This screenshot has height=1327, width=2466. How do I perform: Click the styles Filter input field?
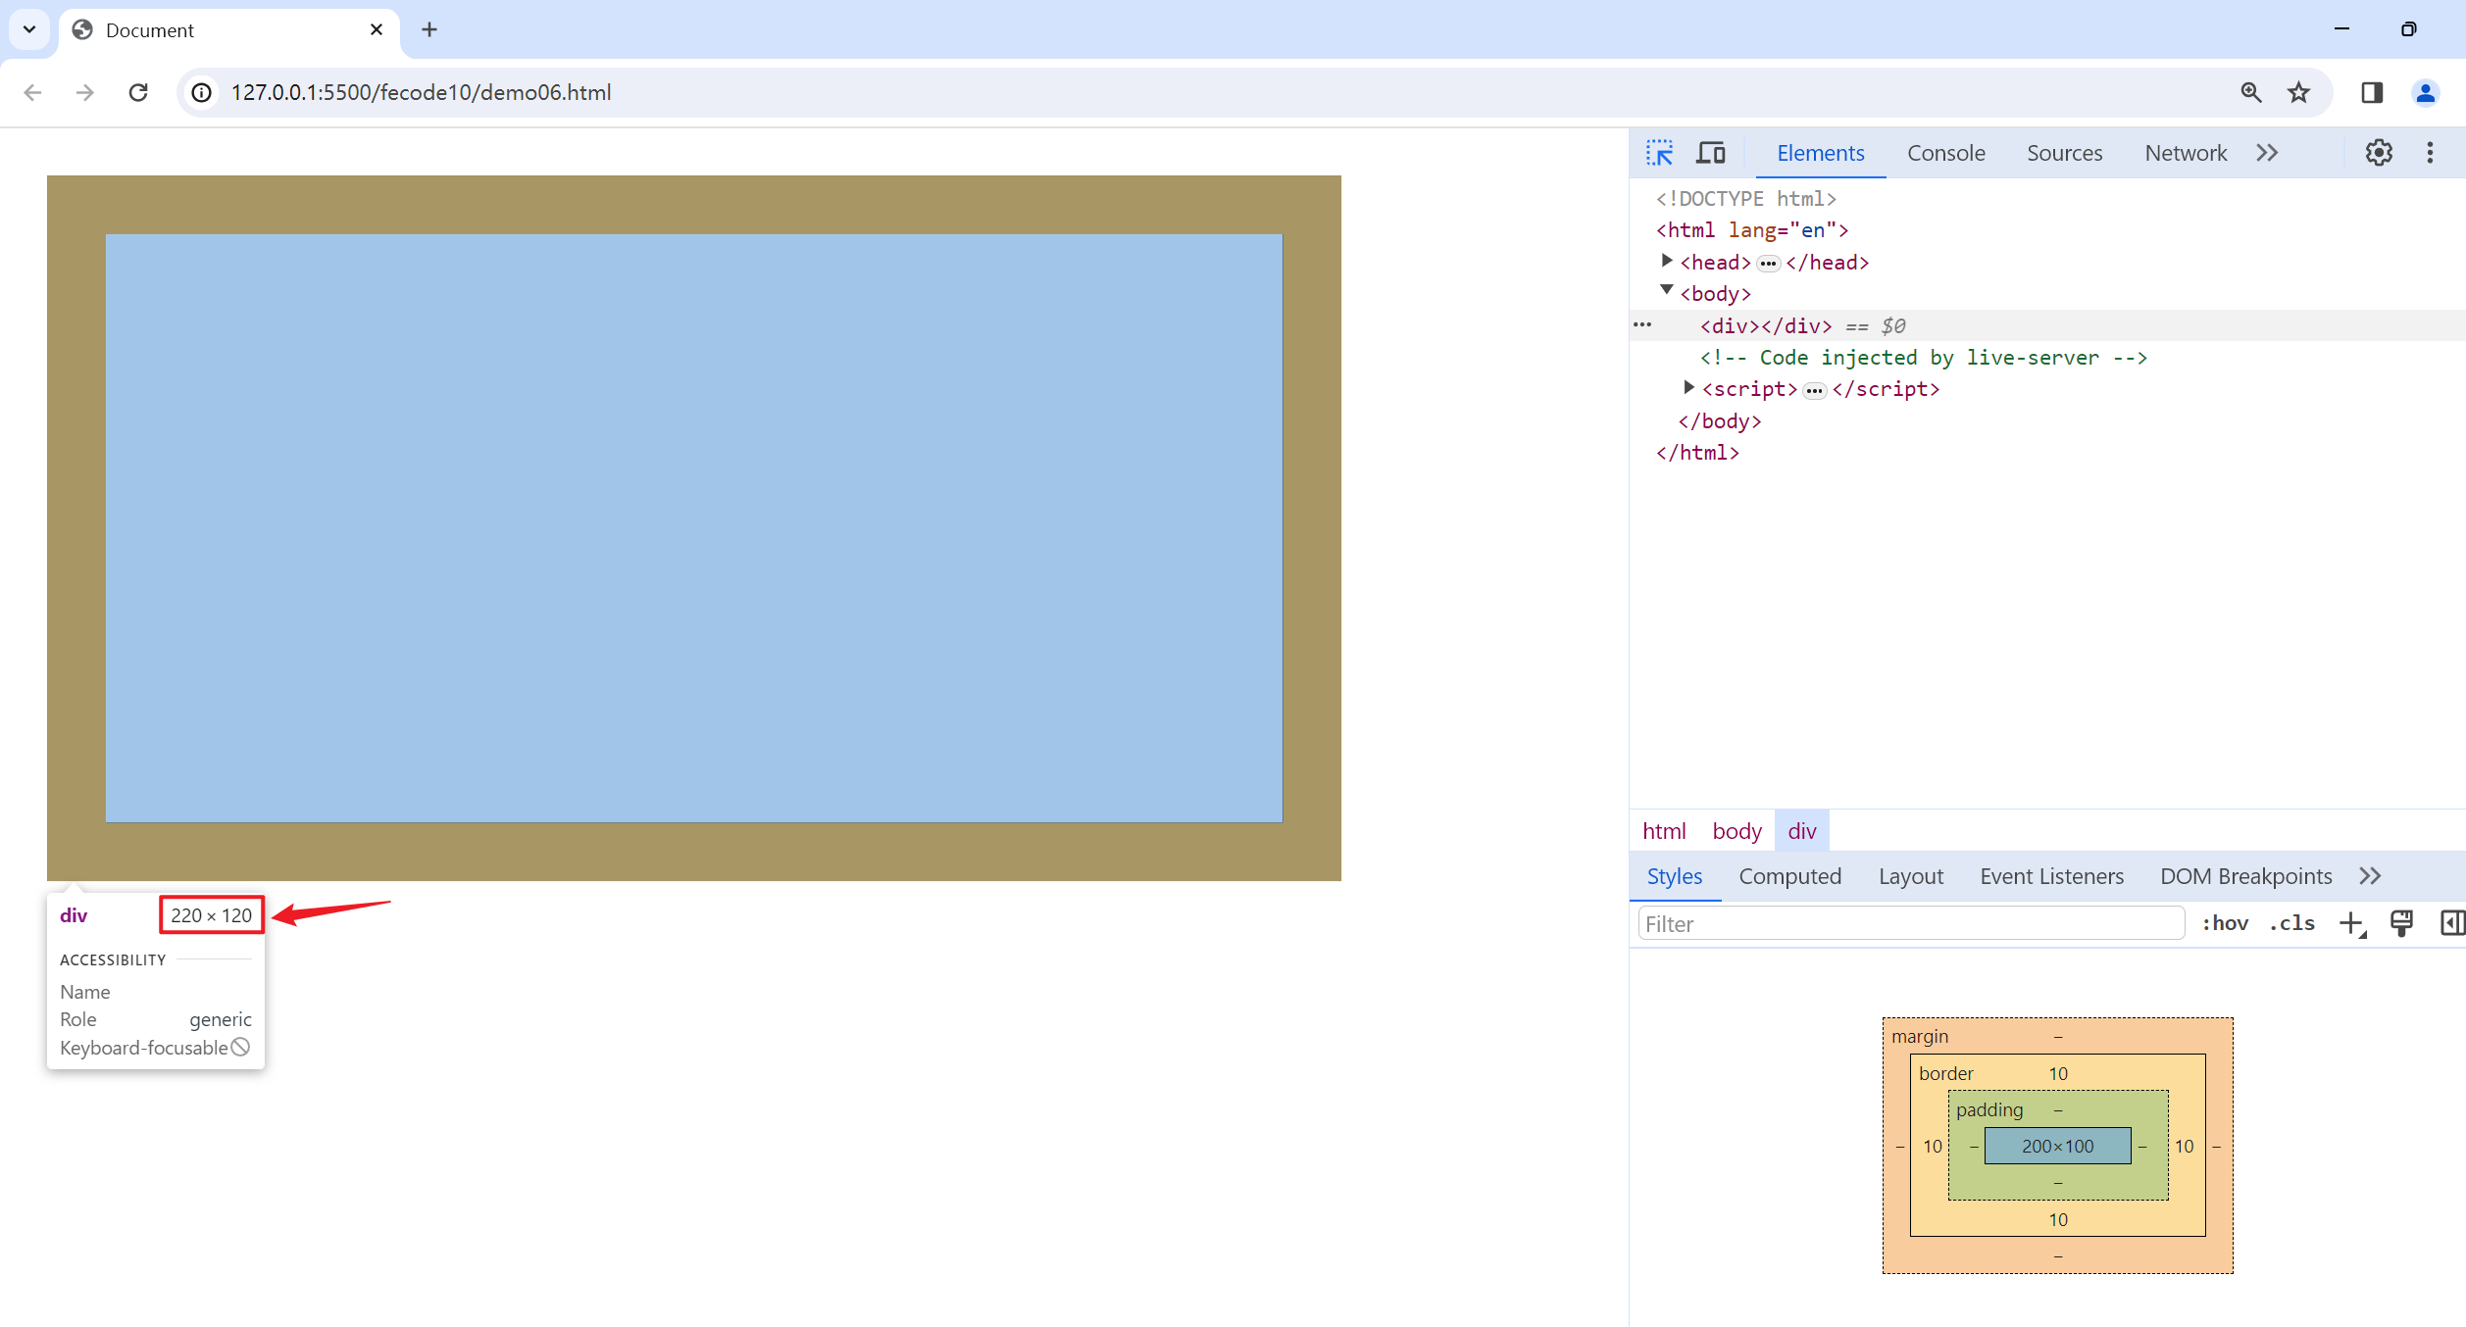pos(1911,923)
